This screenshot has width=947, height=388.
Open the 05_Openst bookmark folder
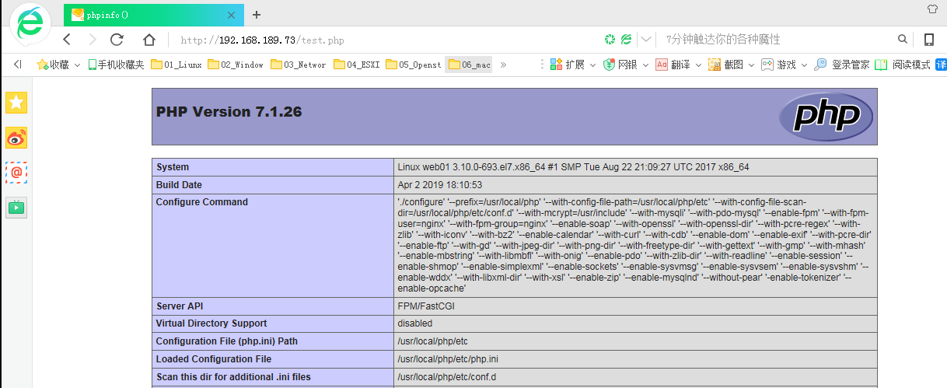coord(414,65)
